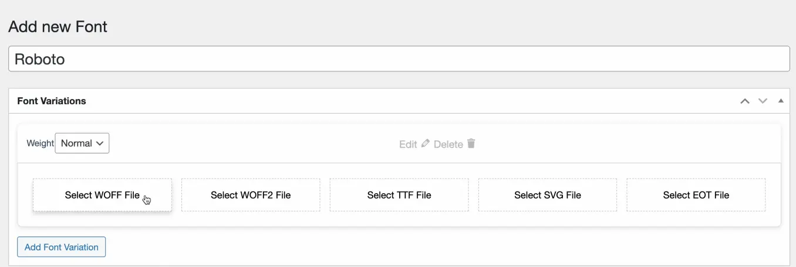Click blank space in the Weight row header
The image size is (796, 267).
click(x=616, y=143)
